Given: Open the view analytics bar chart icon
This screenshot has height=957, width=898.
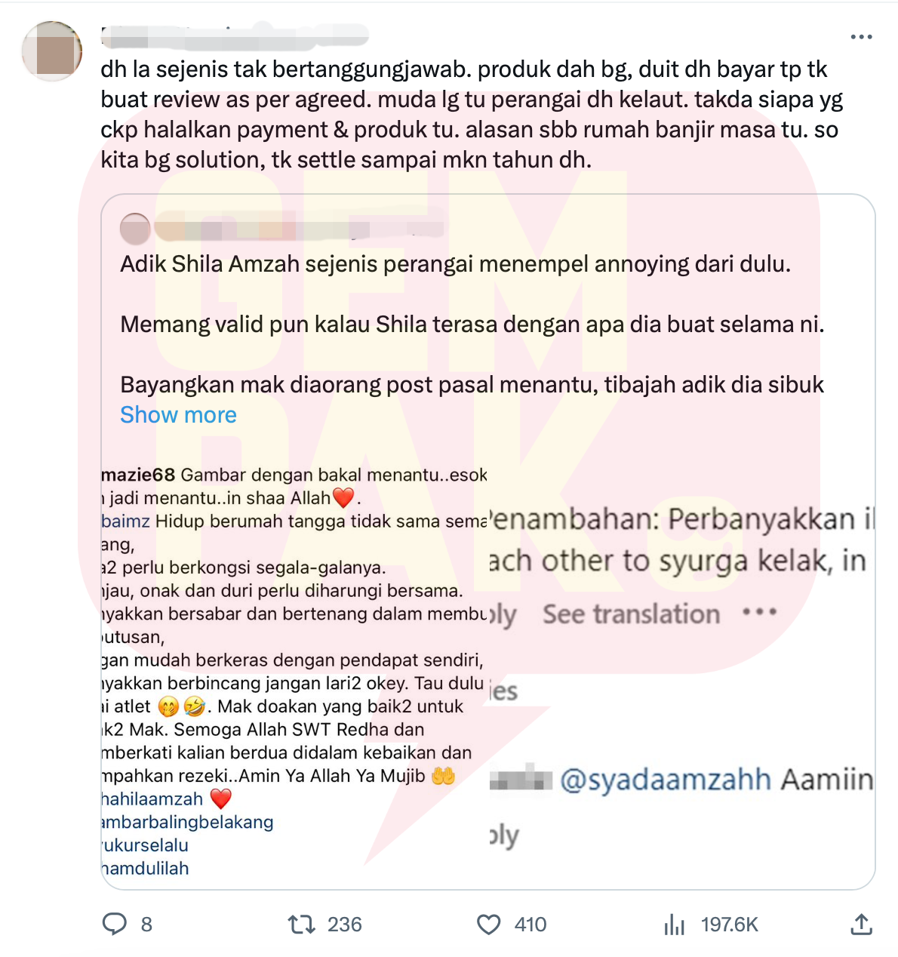Looking at the screenshot, I should [674, 925].
